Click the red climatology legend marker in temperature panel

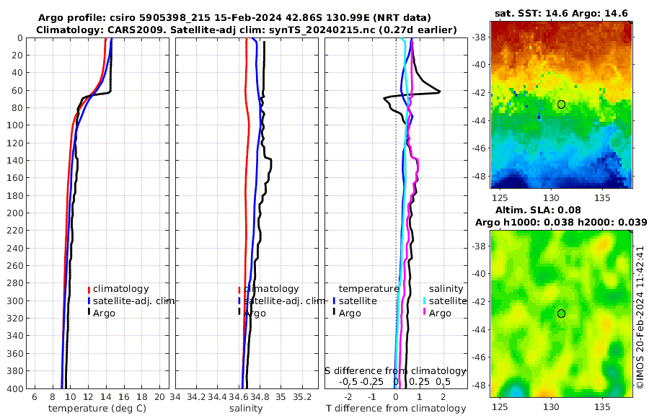89,289
